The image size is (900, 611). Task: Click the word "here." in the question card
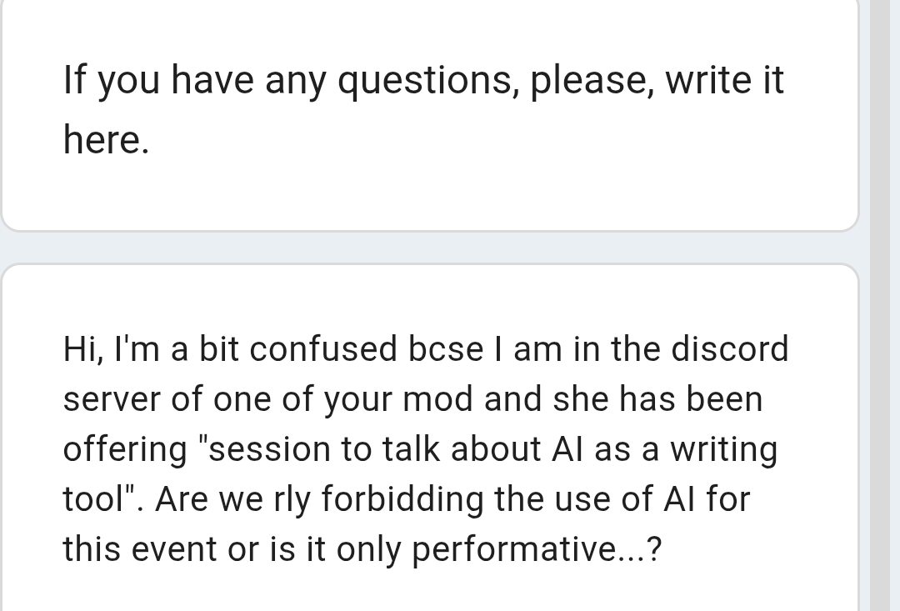(x=106, y=140)
